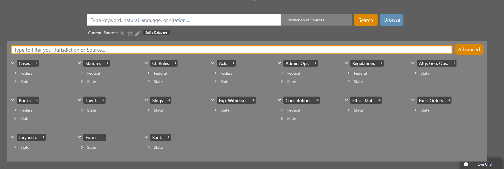This screenshot has width=504, height=169.
Task: Select the Ethics Mat. category label
Action: 363,100
